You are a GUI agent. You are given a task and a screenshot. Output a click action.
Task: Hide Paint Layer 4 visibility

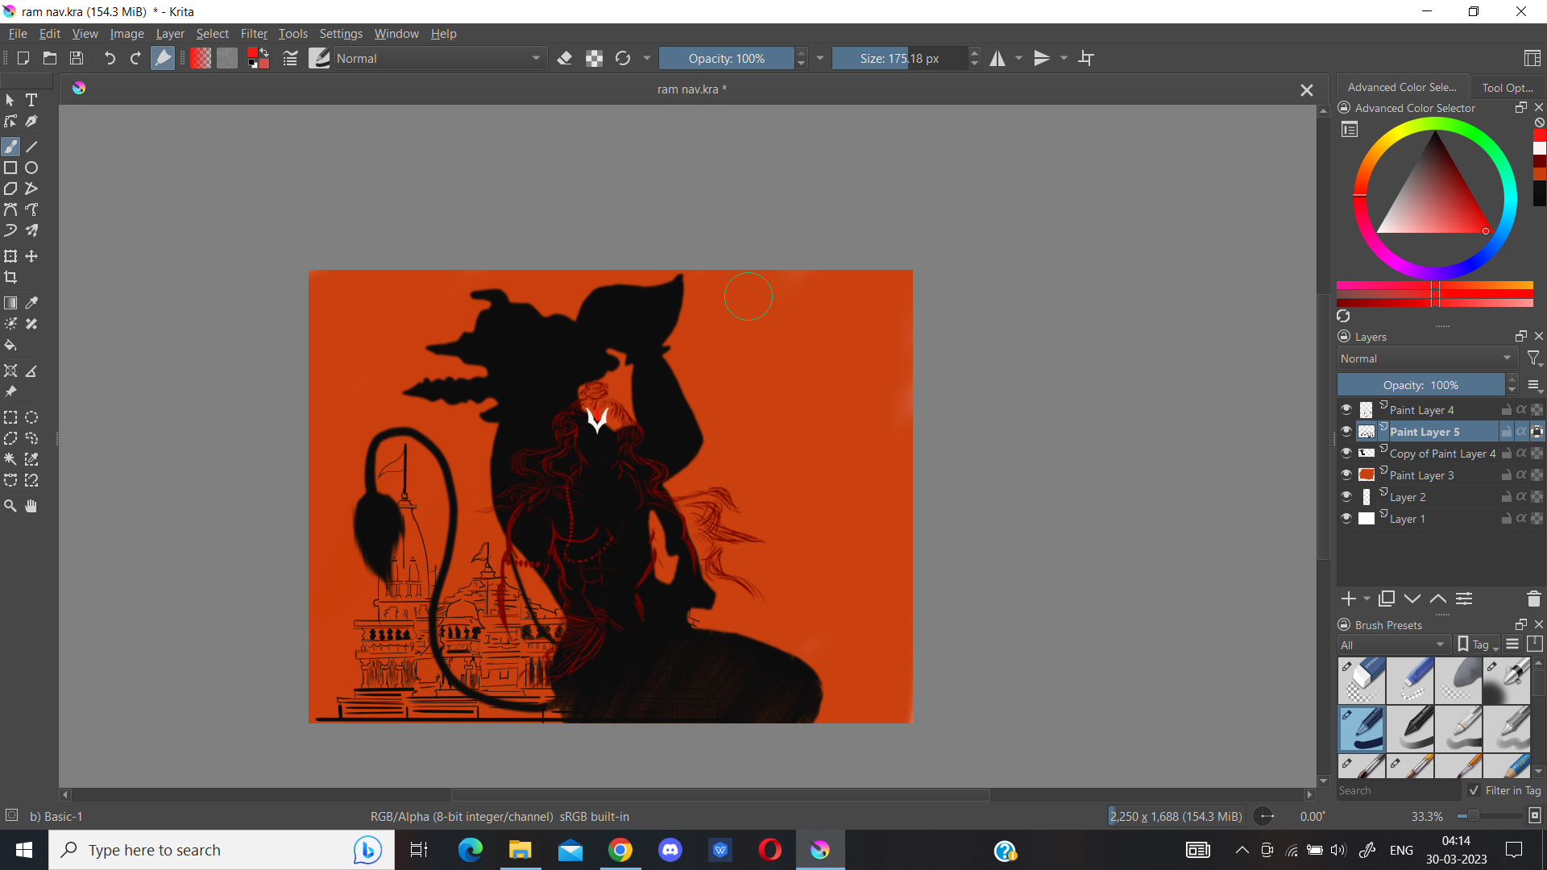pyautogui.click(x=1346, y=409)
